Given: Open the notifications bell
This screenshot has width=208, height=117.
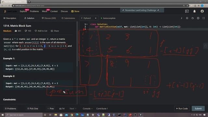Looking at the screenshot, I should click(194, 11).
